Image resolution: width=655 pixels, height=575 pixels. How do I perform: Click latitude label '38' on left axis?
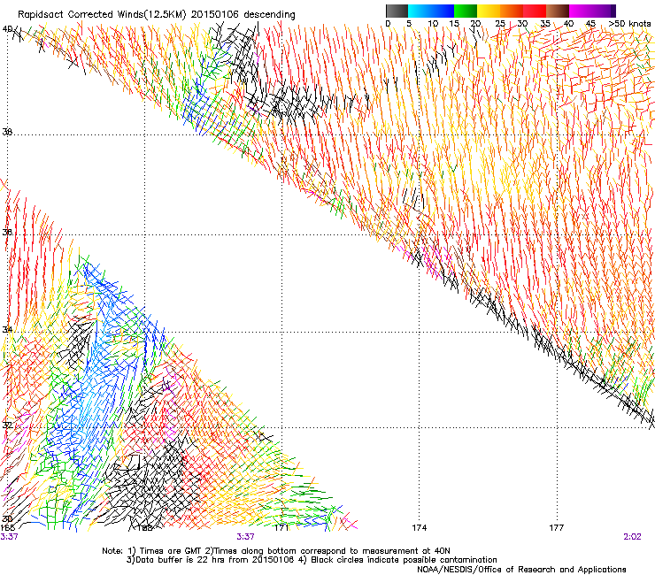[x=7, y=132]
